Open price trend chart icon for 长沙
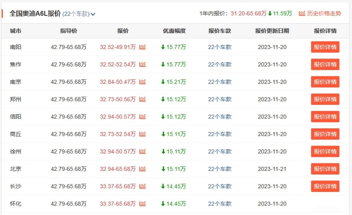 pyautogui.click(x=142, y=186)
